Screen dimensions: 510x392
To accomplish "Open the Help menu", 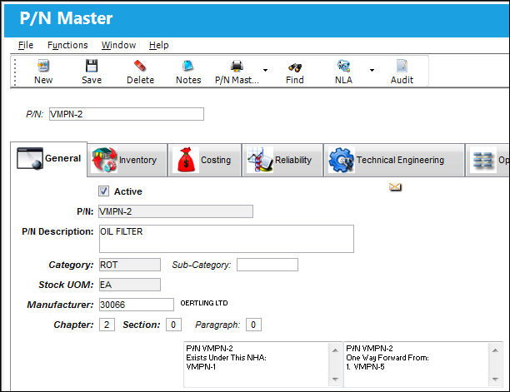I will point(158,45).
